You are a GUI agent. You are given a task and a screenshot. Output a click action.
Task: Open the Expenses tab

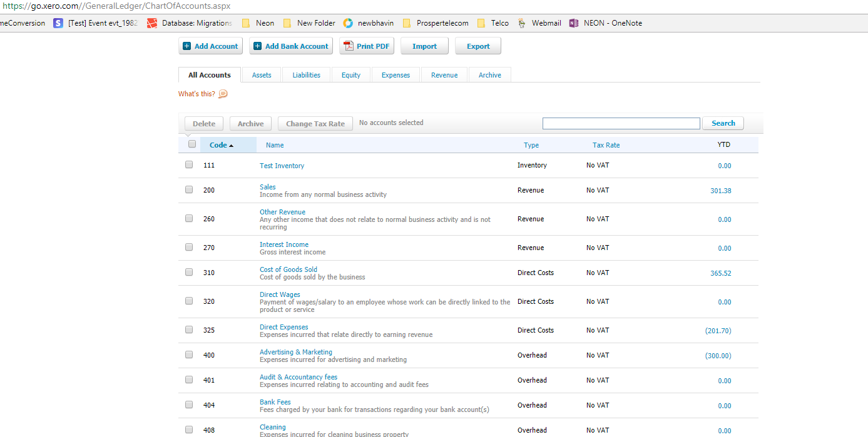pos(395,74)
